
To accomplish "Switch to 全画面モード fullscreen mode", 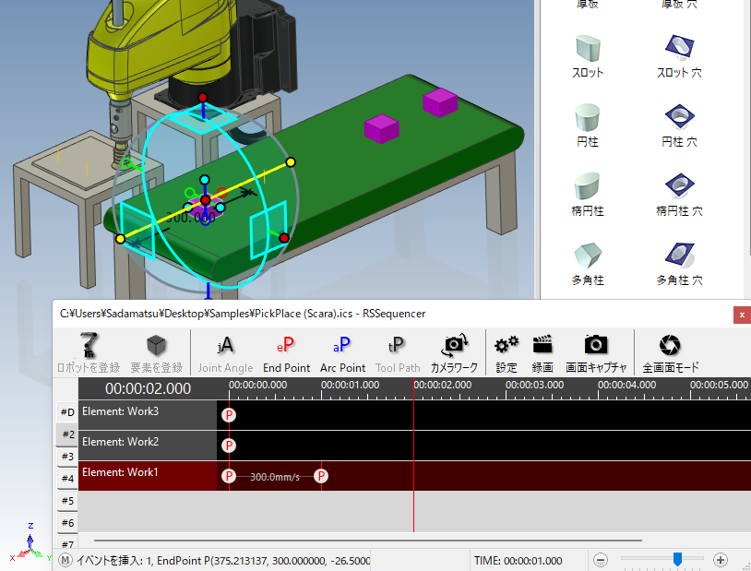I will pos(671,345).
